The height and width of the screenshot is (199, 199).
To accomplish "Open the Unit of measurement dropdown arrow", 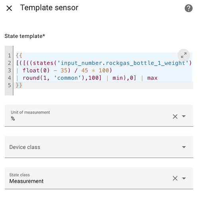I will pos(184,116).
